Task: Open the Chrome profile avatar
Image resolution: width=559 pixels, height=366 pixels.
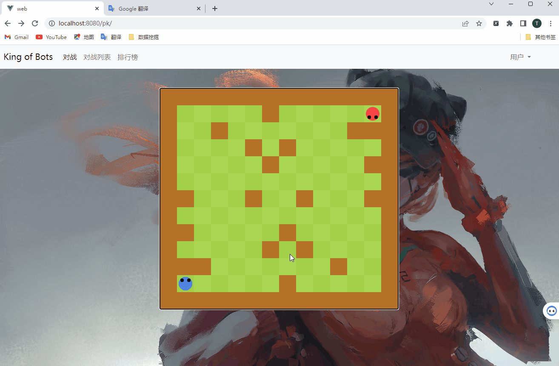Action: pos(537,23)
